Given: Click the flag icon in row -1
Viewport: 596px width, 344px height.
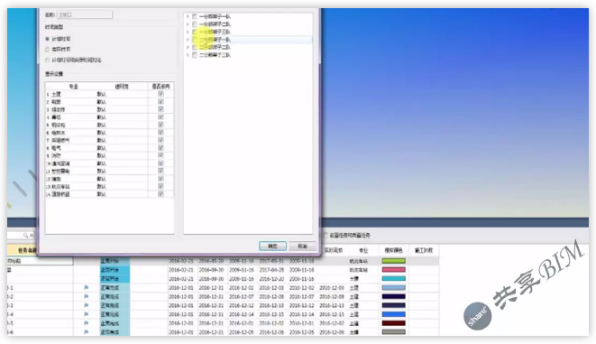Looking at the screenshot, I should click(86, 288).
